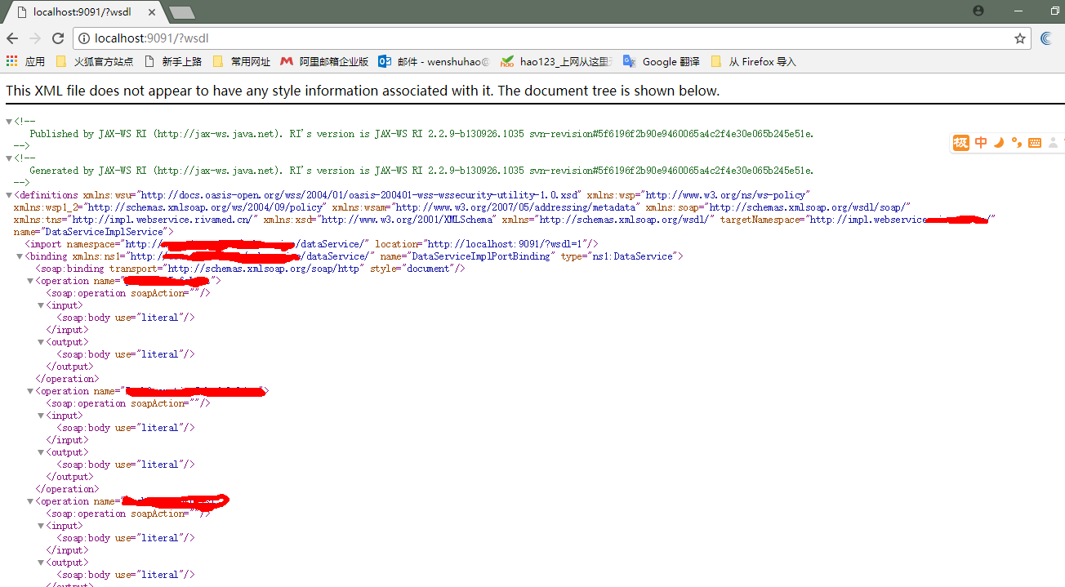Minimize the Chrome window
Image resolution: width=1065 pixels, height=587 pixels.
pyautogui.click(x=1018, y=11)
